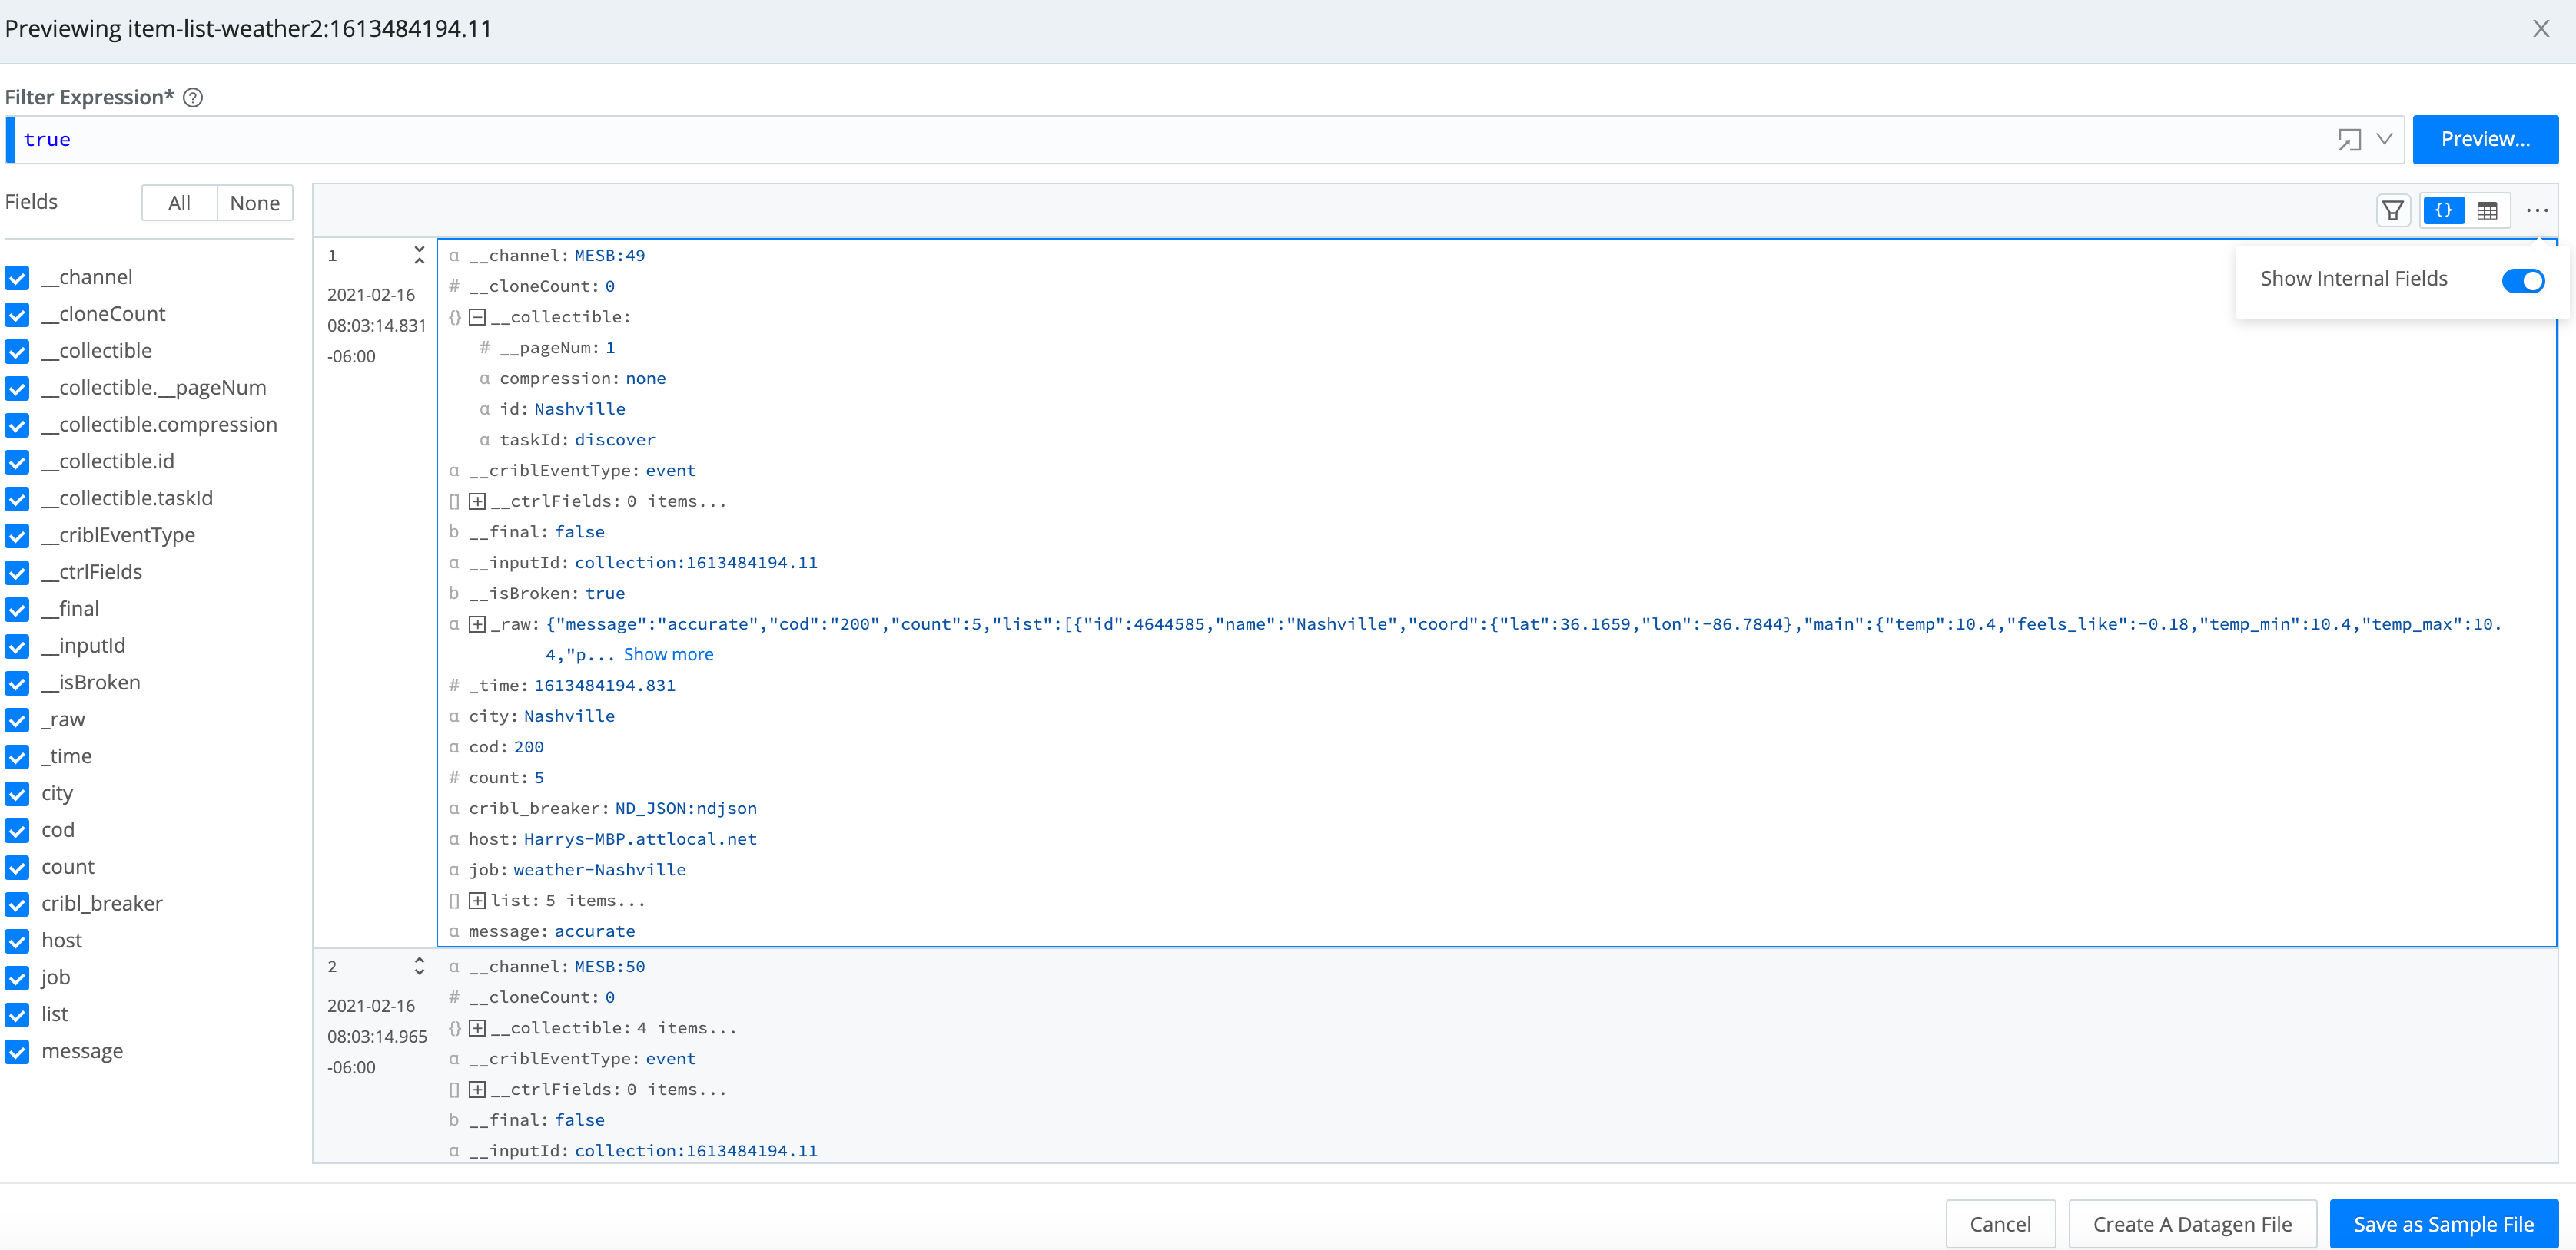Screen dimensions: 2576x1250
Task: Open expanded filter expression editor icon
Action: pos(2349,140)
